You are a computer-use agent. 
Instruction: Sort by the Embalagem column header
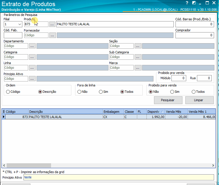pyautogui.click(x=113, y=112)
